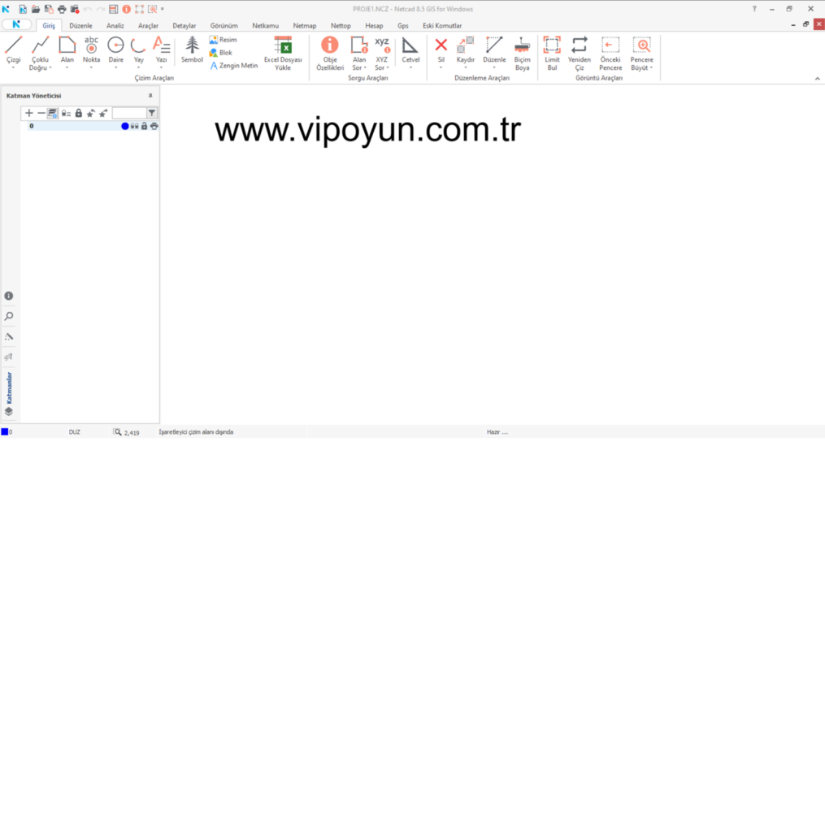The width and height of the screenshot is (825, 832).
Task: Open the Eski Komutlar tab
Action: [x=442, y=25]
